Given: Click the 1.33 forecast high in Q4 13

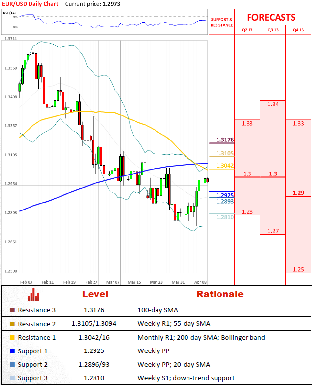Looking at the screenshot, I should coord(298,124).
